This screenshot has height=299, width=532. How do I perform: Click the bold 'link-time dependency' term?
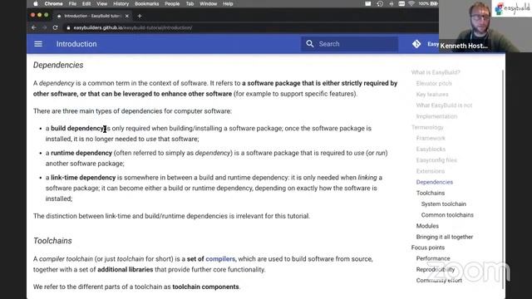click(83, 178)
